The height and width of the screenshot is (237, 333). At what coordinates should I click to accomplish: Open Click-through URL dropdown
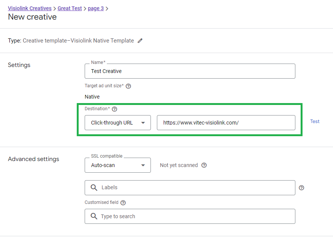(118, 123)
